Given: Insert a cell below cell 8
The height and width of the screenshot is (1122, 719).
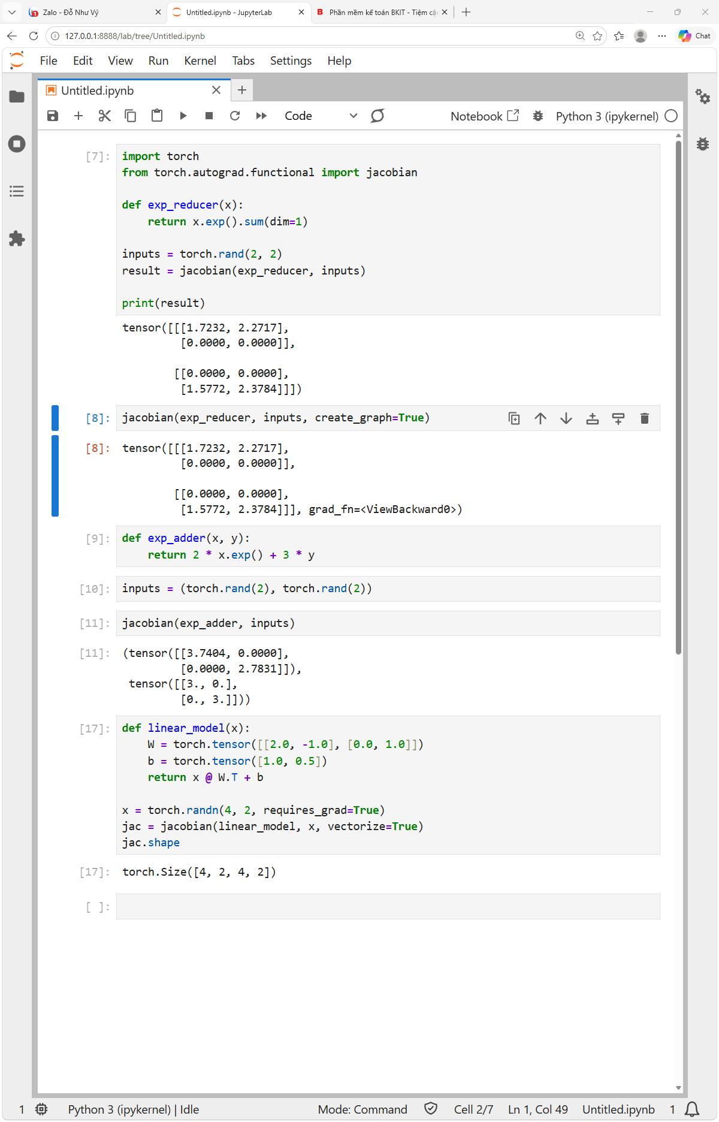Looking at the screenshot, I should coord(618,418).
